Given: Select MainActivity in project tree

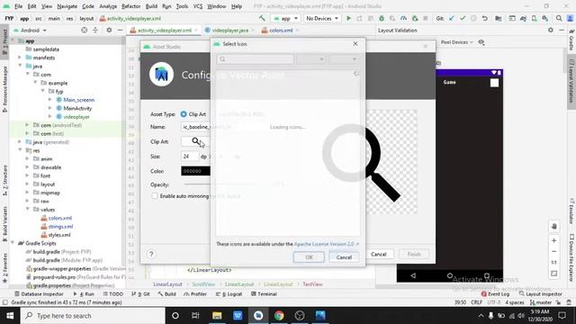Looking at the screenshot, I should coord(77,108).
